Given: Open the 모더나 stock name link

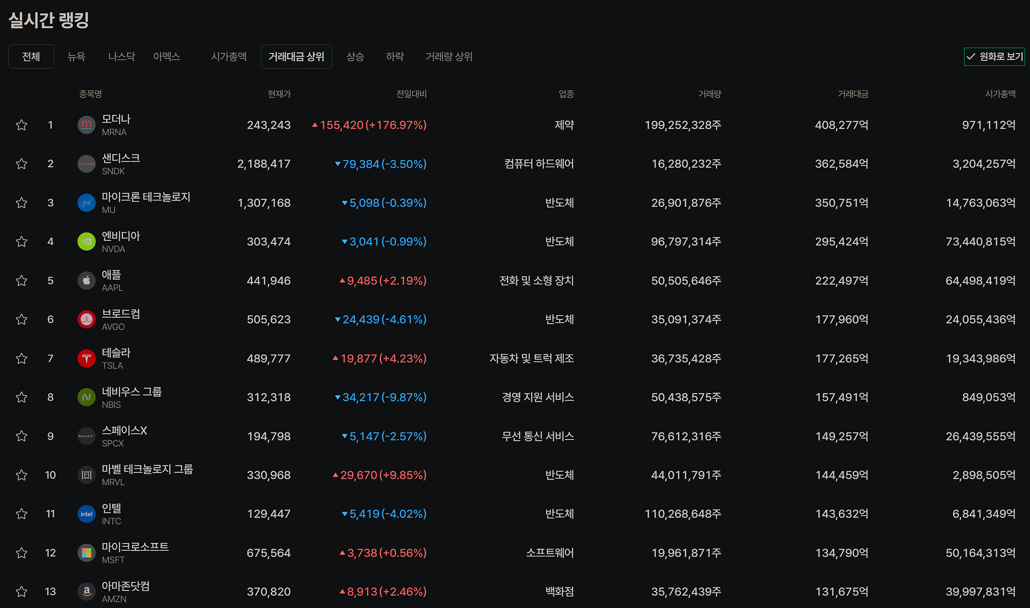Looking at the screenshot, I should click(x=116, y=119).
